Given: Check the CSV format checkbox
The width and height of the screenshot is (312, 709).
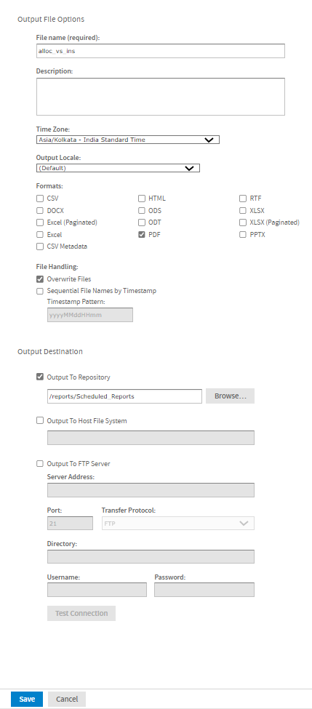Looking at the screenshot, I should click(x=40, y=198).
